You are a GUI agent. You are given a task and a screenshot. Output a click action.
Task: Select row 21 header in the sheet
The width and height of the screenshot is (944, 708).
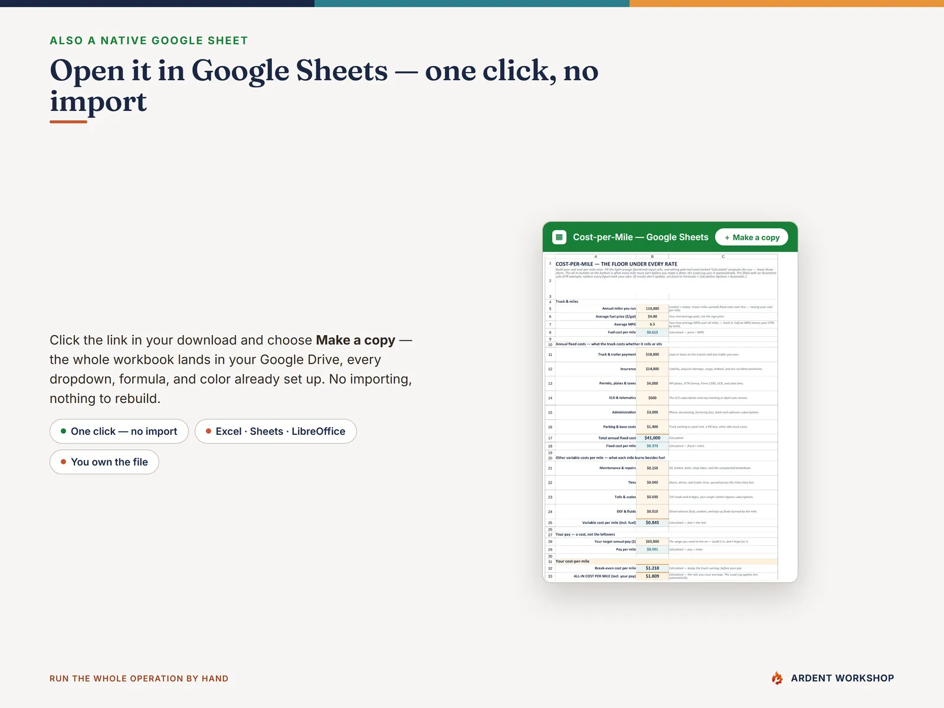point(550,468)
